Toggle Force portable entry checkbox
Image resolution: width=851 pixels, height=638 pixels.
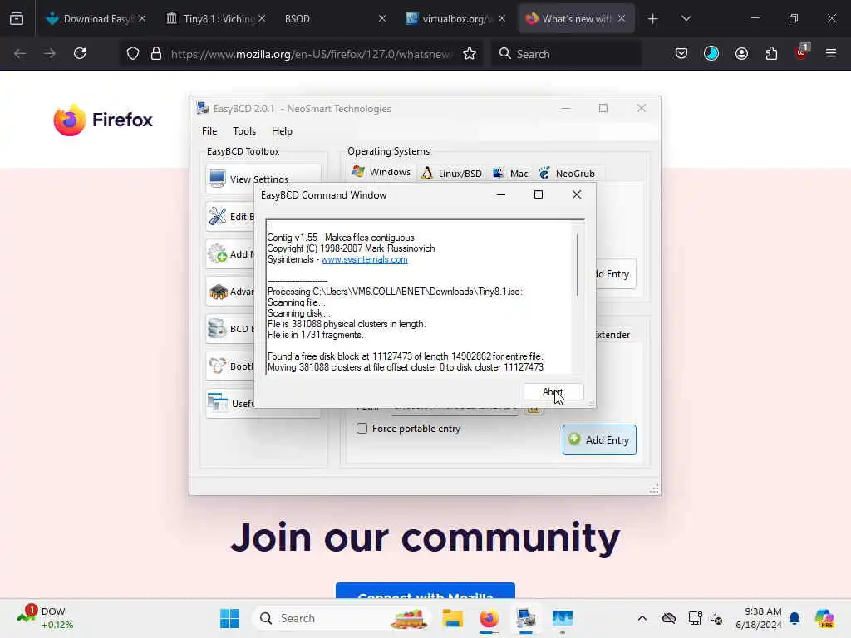[362, 429]
